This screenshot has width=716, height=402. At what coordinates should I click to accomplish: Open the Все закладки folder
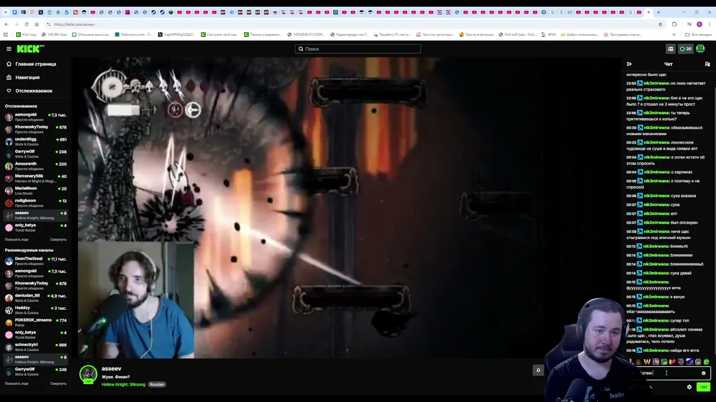coord(699,35)
